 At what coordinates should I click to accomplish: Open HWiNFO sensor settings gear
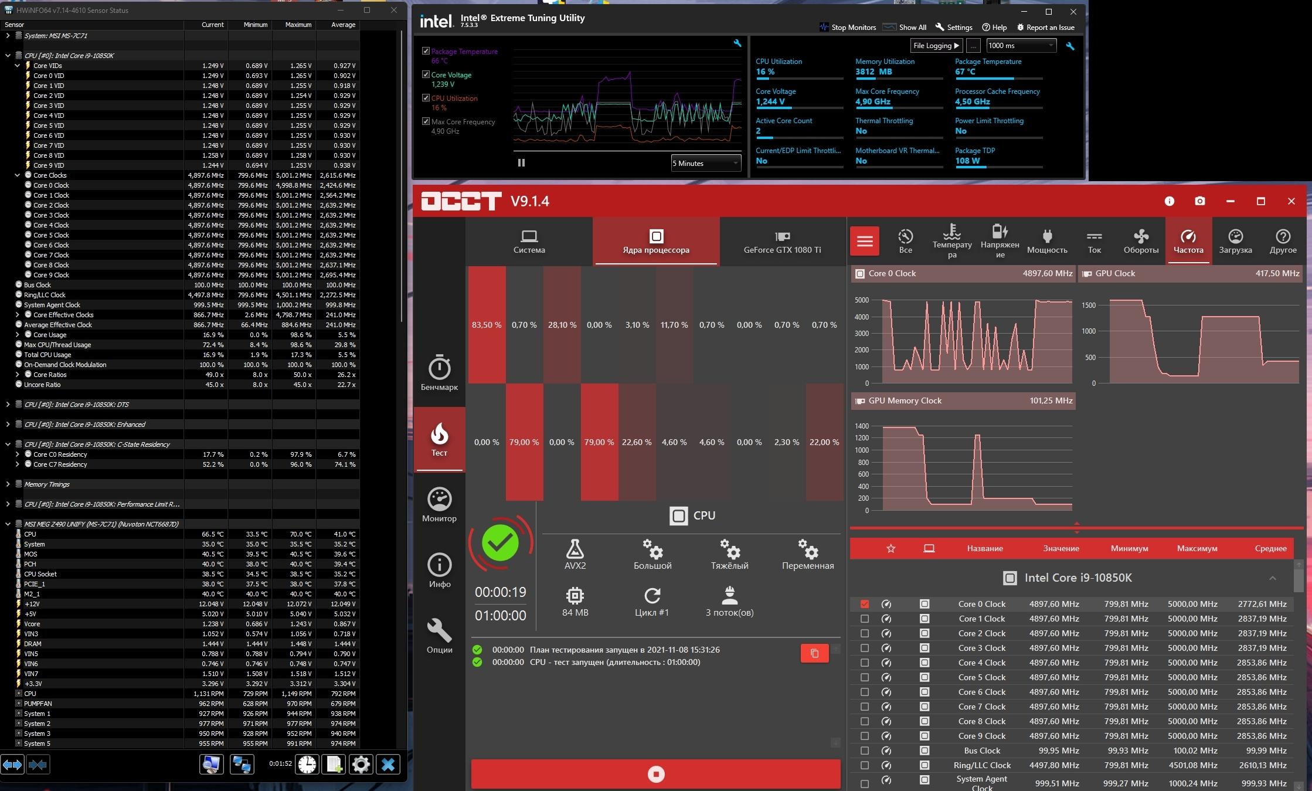(361, 764)
